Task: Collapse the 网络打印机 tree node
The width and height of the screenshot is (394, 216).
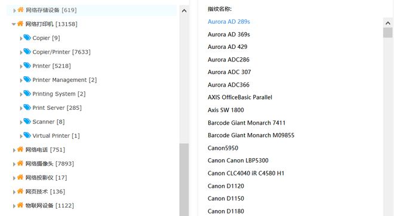Action: [x=14, y=24]
